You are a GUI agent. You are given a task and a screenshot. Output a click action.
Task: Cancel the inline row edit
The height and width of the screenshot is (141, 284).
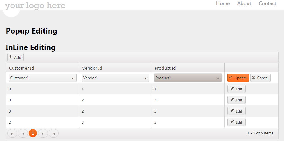tap(260, 78)
